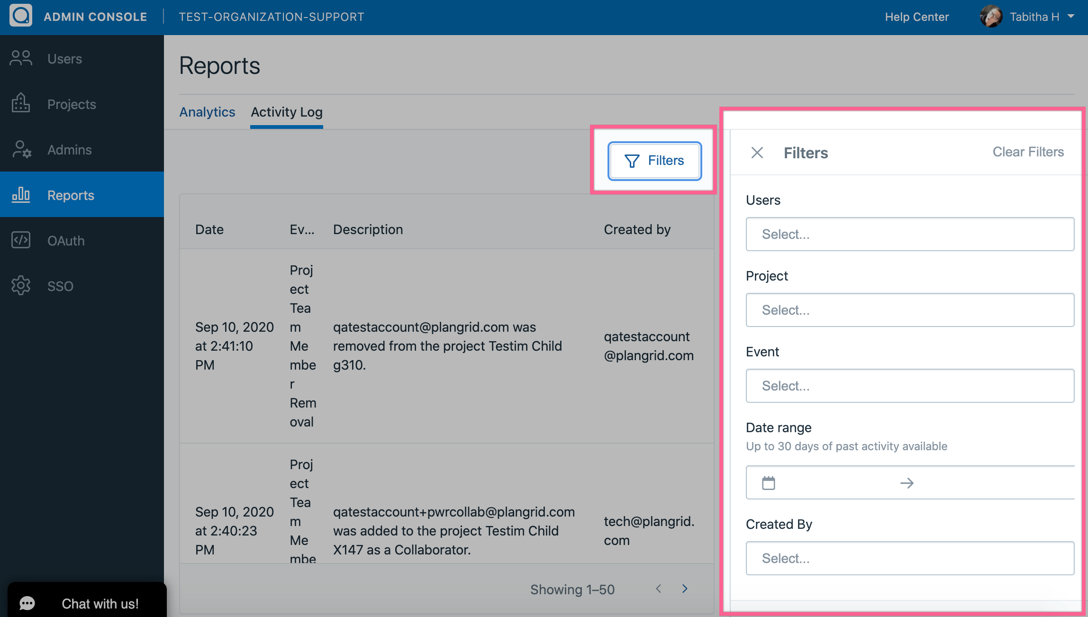The width and height of the screenshot is (1088, 617).
Task: Open the Project filter select box
Action: coord(909,310)
